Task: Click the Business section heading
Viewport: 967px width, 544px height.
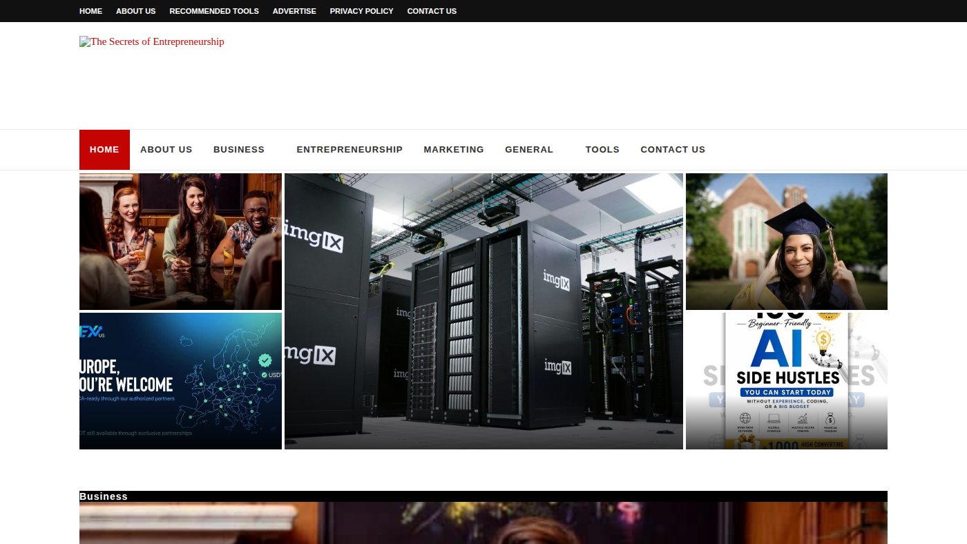Action: pyautogui.click(x=104, y=496)
